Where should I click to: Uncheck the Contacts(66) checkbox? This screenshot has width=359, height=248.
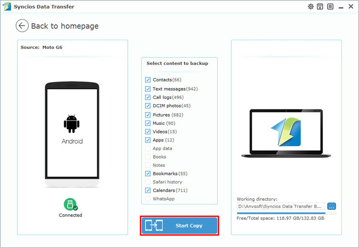pos(148,80)
